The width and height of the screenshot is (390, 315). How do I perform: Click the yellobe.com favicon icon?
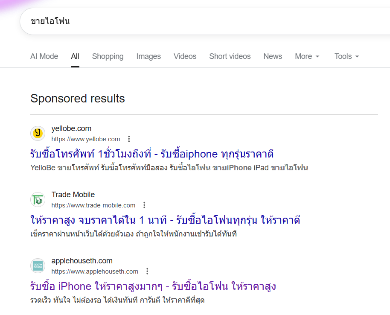[38, 134]
